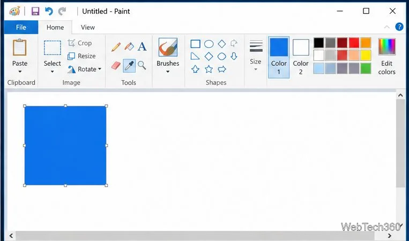Choose the Hexagon shape
Screen dimensions: 409x241
(x=222, y=56)
